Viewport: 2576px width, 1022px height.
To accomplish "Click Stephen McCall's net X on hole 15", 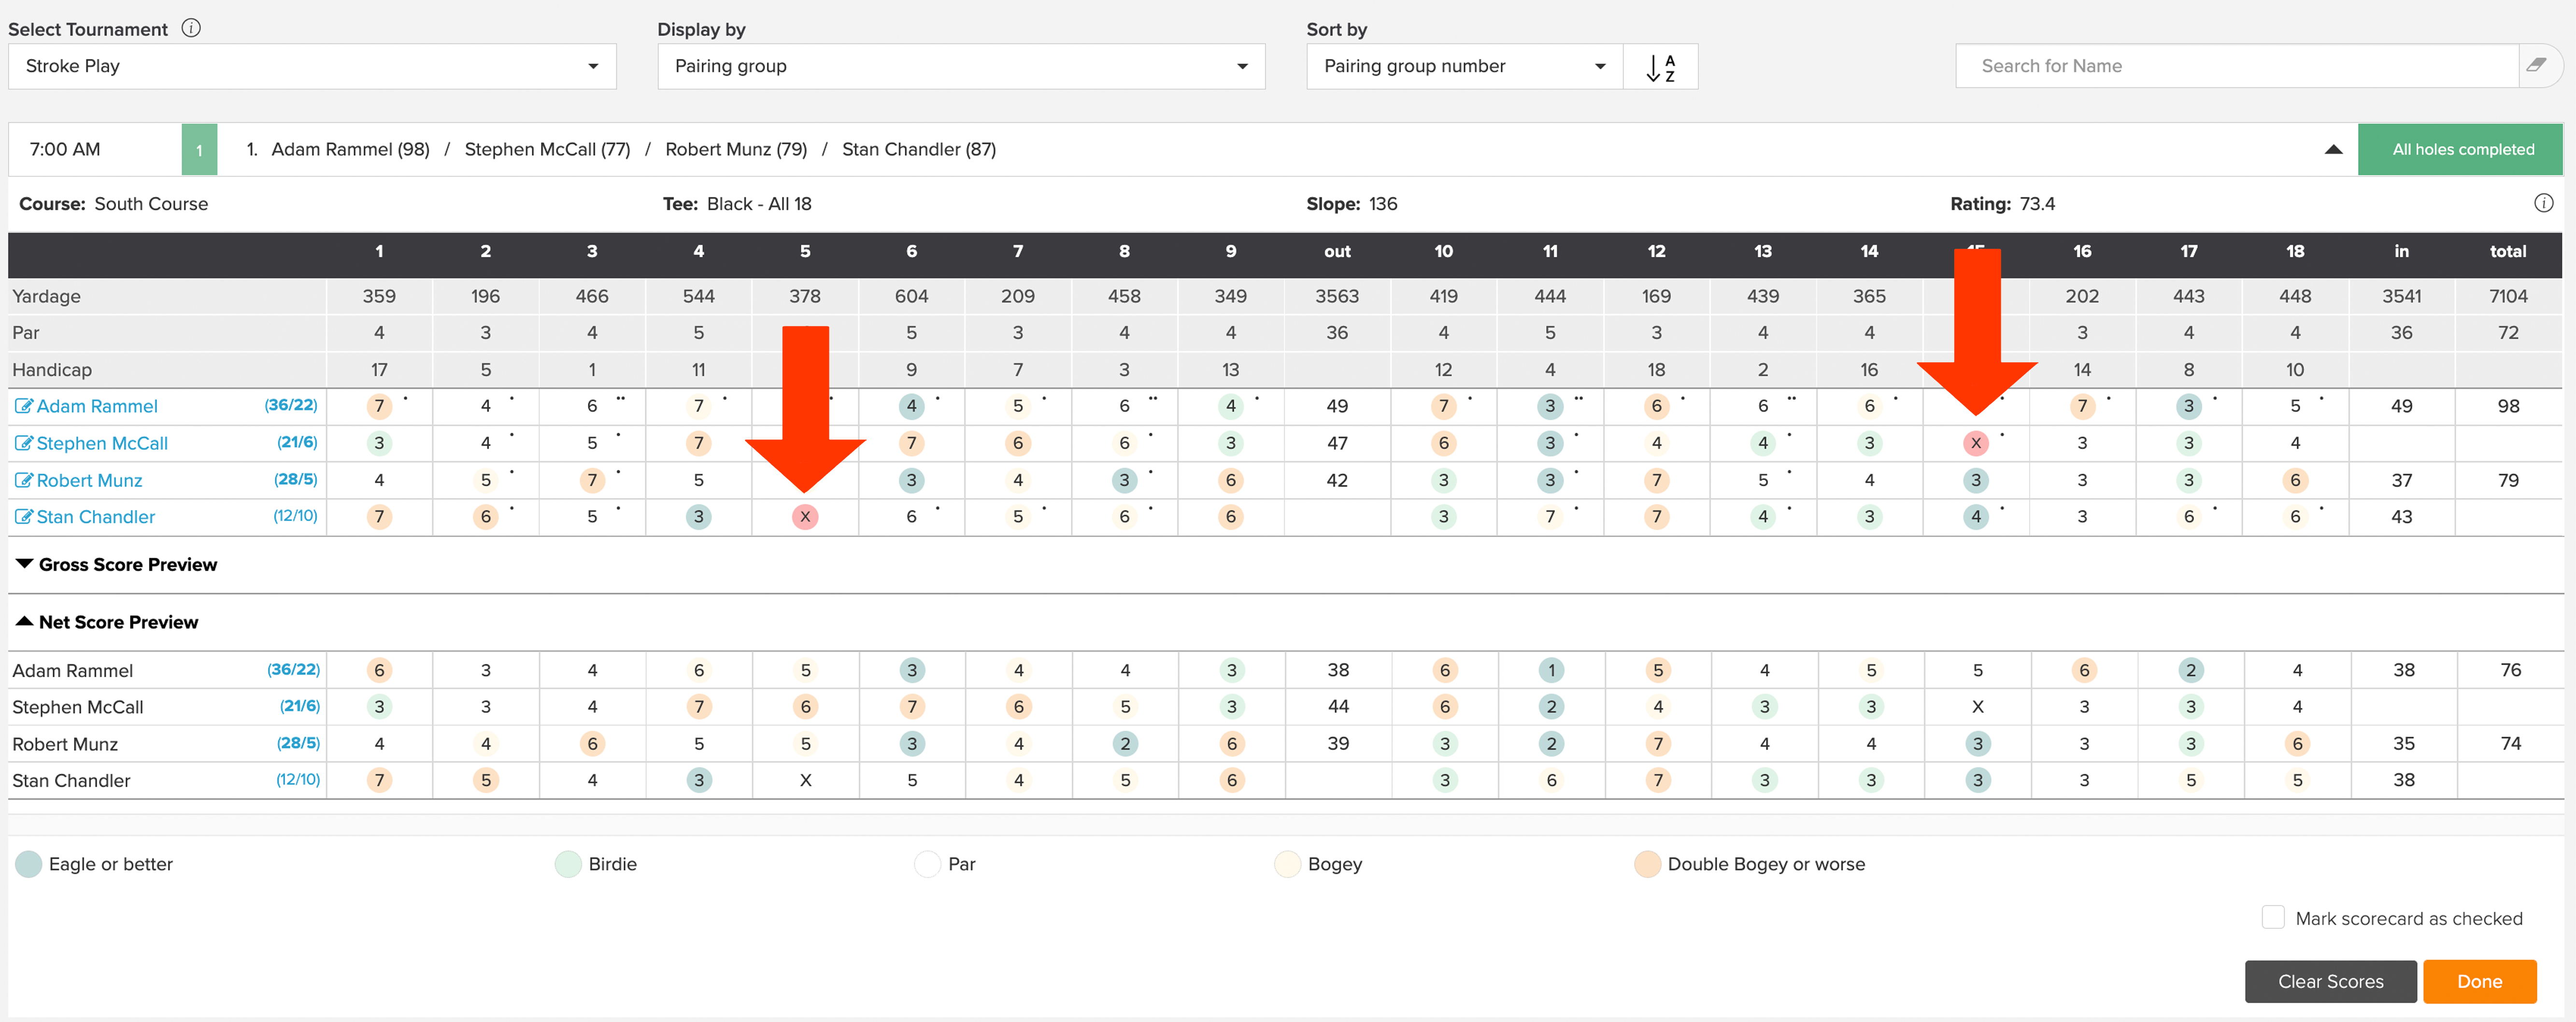I will coord(1977,707).
